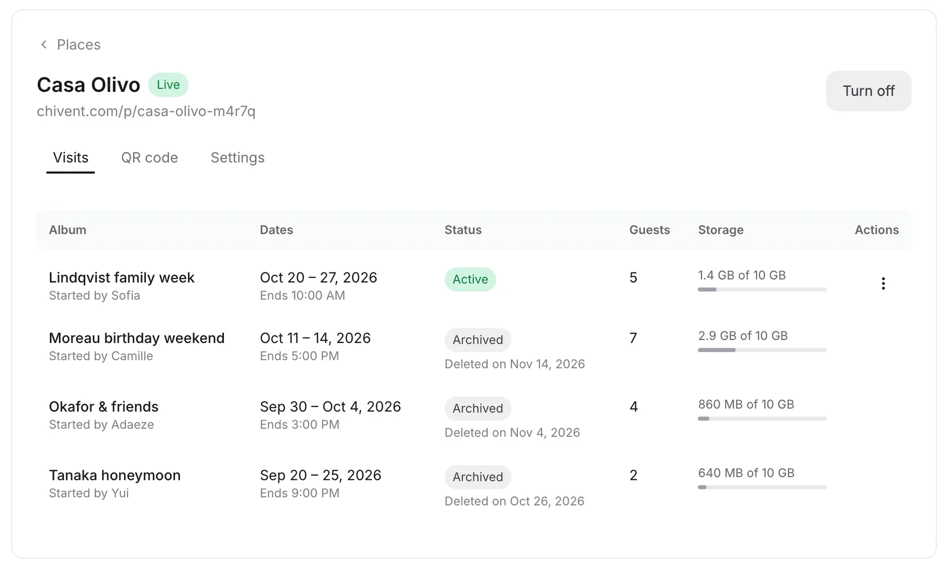This screenshot has height=570, width=948.
Task: Click 'Started by Sofia' subtitle
Action: [x=94, y=296]
